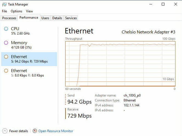
Task: Collapse view with Fewer details
Action: click(18, 131)
